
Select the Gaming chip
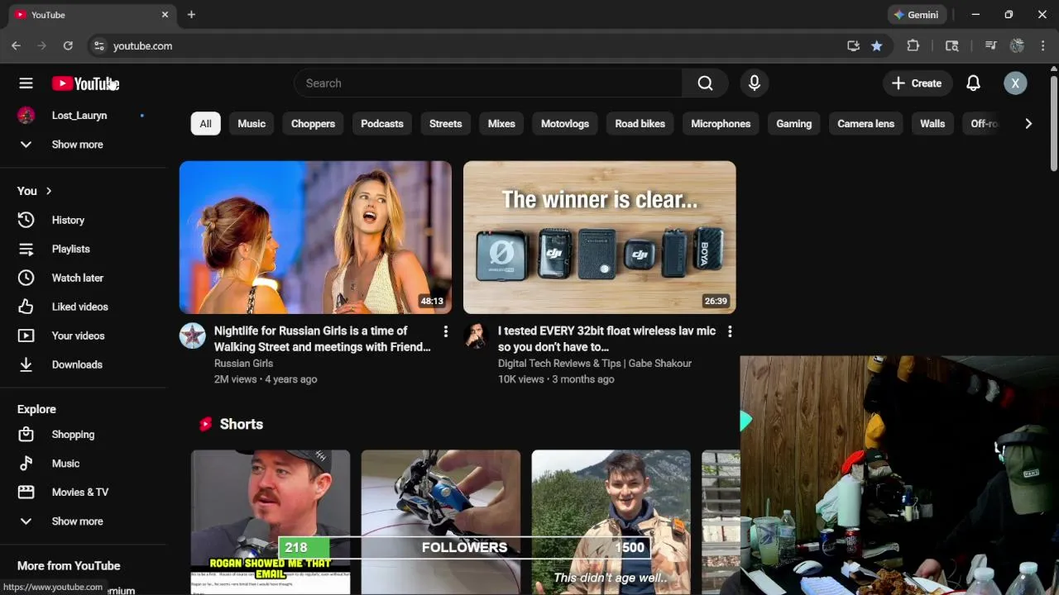793,124
